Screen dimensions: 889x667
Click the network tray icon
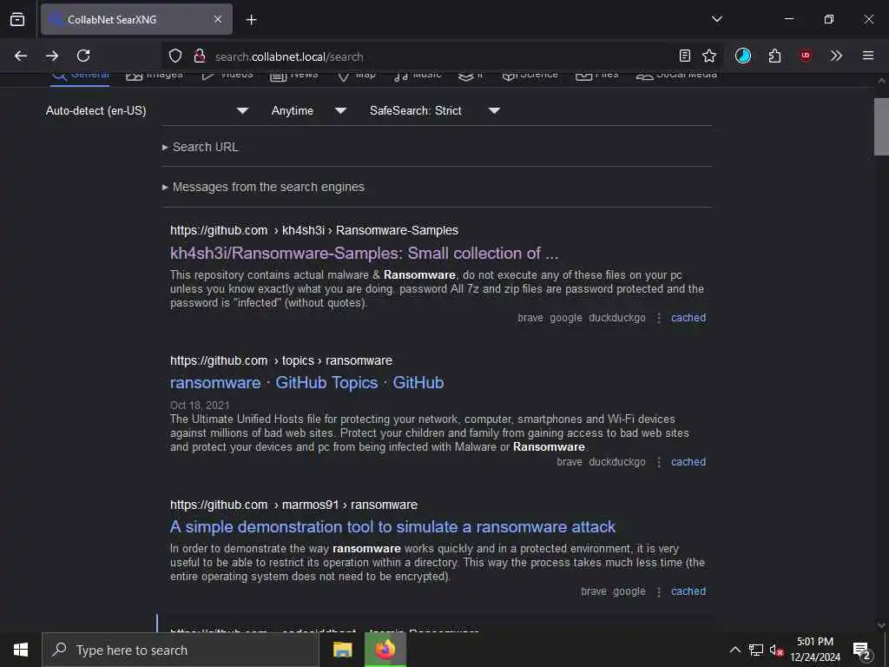pyautogui.click(x=756, y=650)
